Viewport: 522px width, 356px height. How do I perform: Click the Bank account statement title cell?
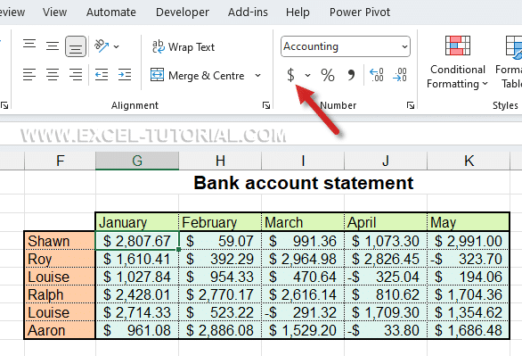click(x=303, y=183)
